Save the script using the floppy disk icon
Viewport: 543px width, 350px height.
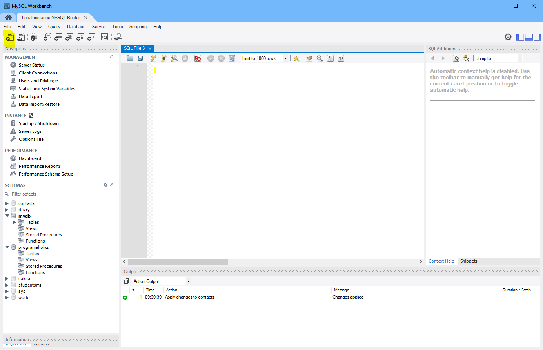point(140,58)
